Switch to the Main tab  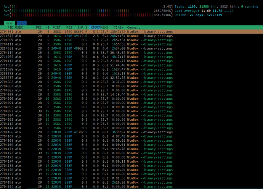pyautogui.click(x=10, y=23)
